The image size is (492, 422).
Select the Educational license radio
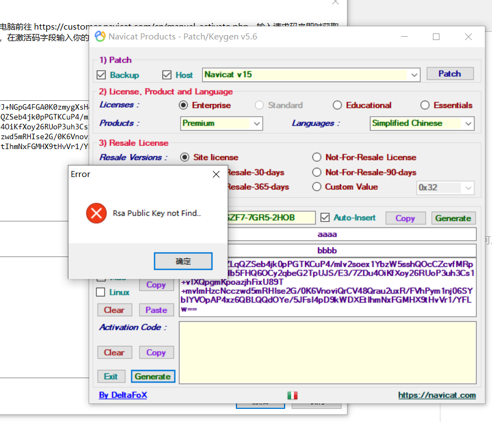pyautogui.click(x=337, y=105)
